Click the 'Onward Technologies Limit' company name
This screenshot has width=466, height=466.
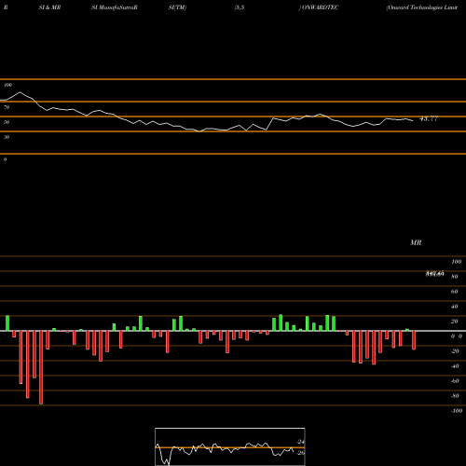coord(422,7)
